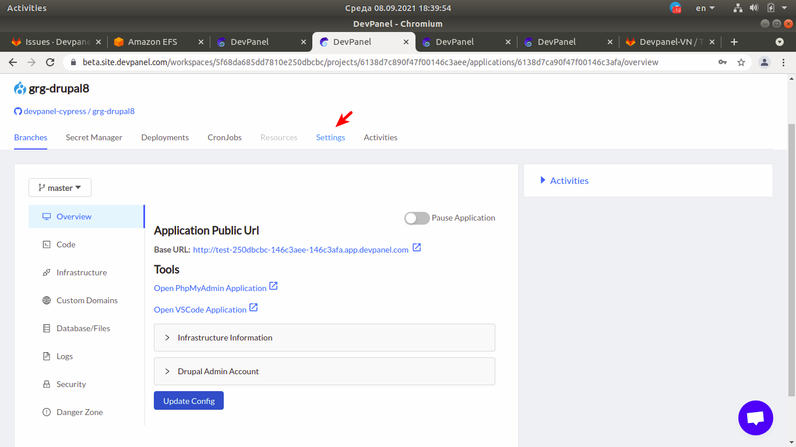This screenshot has width=796, height=447.
Task: Click the Logs document icon
Action: (x=47, y=356)
